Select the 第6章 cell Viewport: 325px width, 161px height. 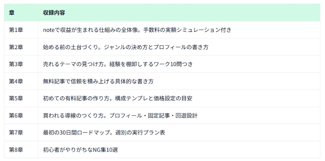21,115
